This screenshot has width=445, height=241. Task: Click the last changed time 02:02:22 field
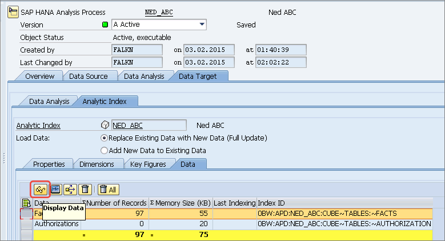coord(281,62)
